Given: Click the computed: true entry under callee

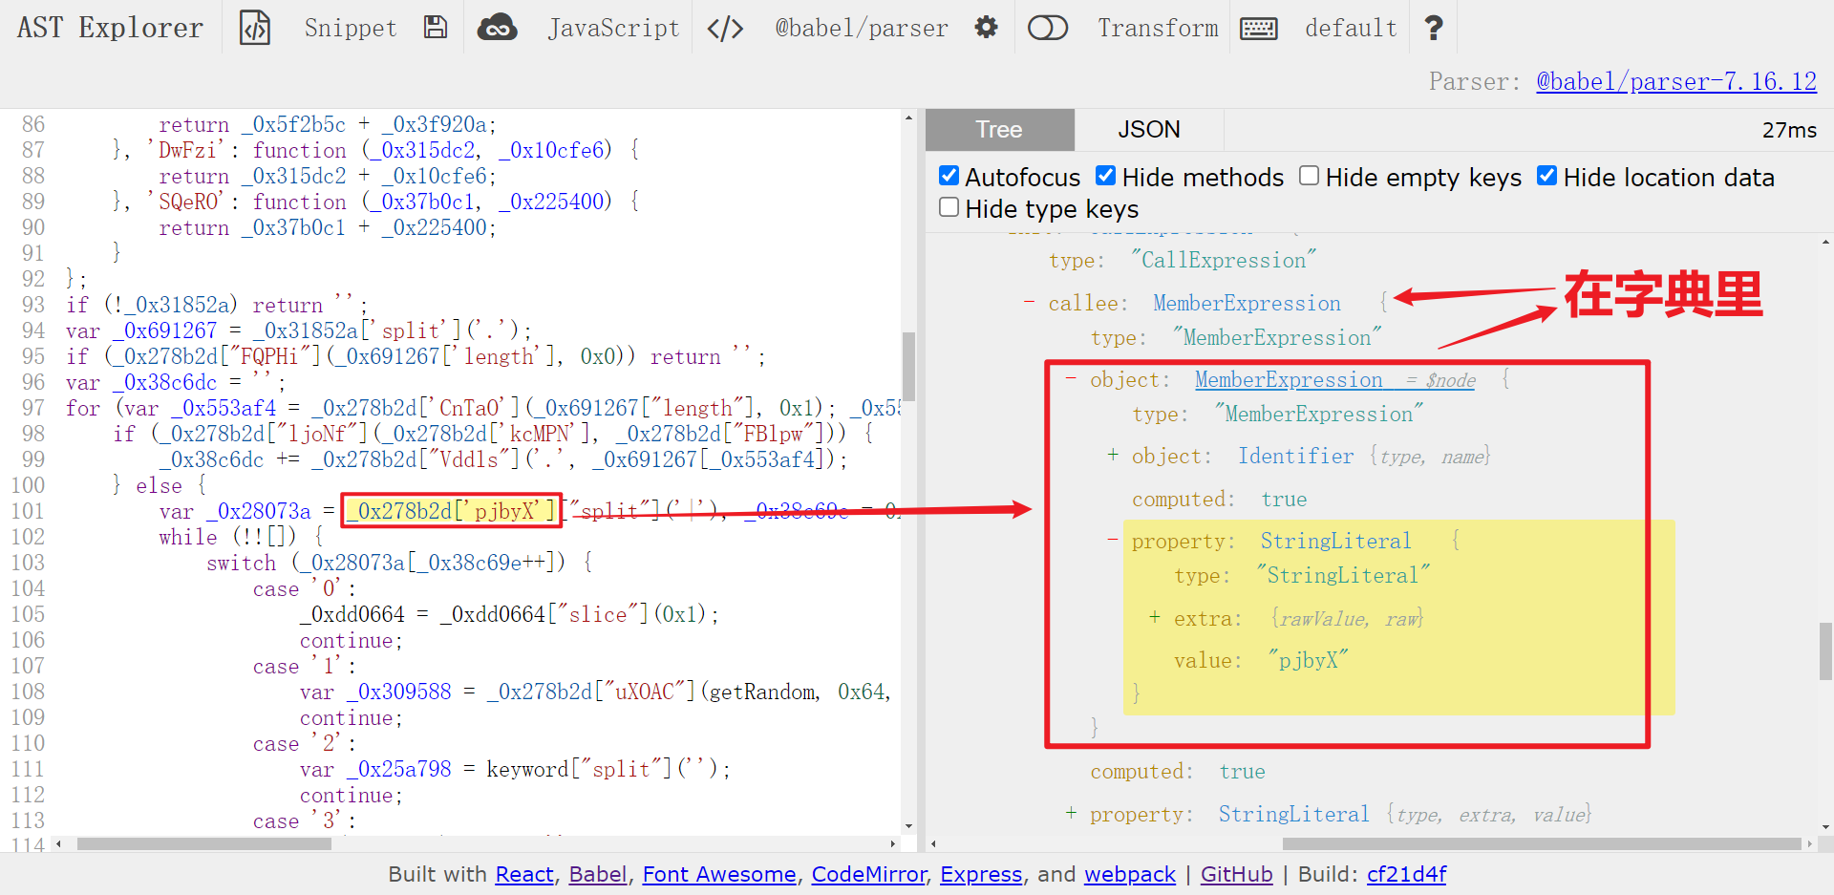Looking at the screenshot, I should click(x=1178, y=771).
